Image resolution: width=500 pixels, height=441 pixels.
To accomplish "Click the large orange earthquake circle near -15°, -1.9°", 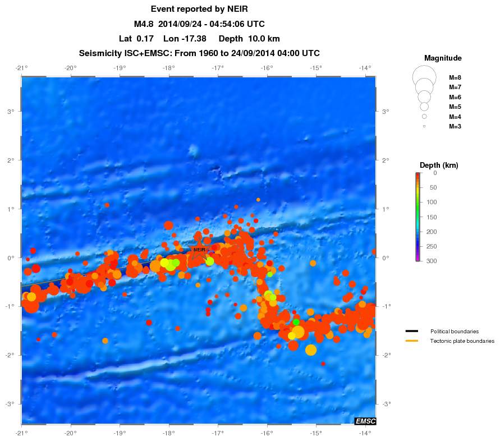I will (311, 350).
